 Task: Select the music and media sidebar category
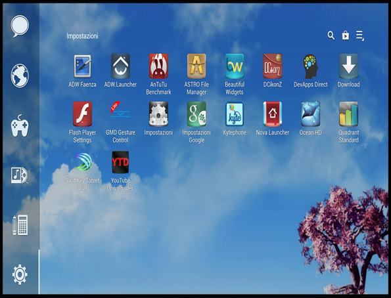click(x=20, y=175)
